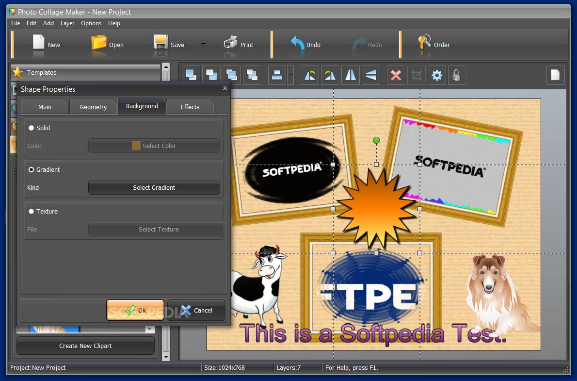Click the move-backward layer icon beside the align icon
Screen dimensions: 577x381
(x=252, y=75)
